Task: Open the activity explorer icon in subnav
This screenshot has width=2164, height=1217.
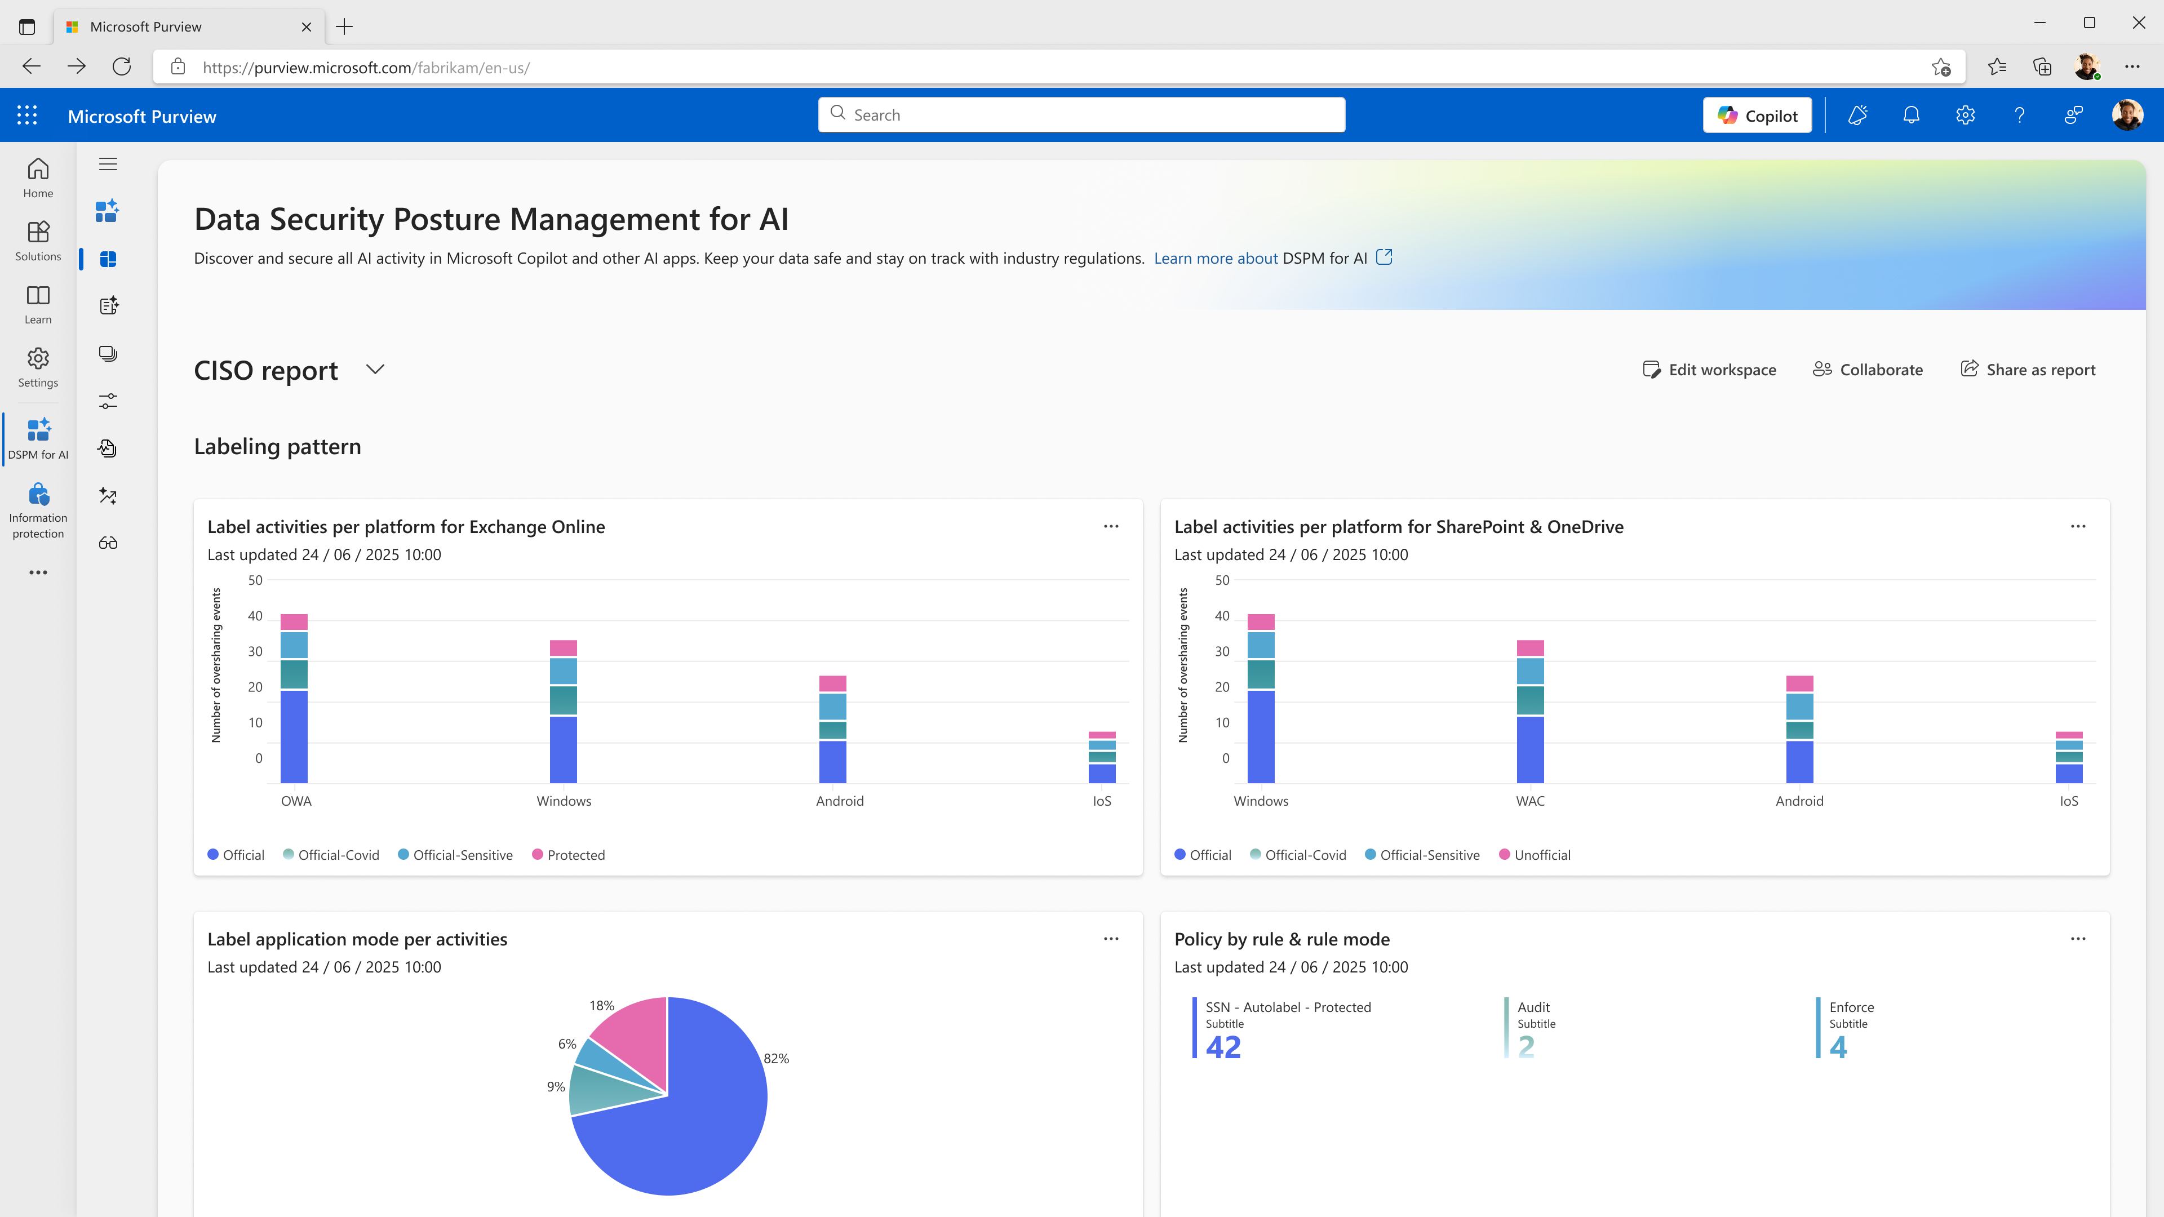Action: click(108, 448)
